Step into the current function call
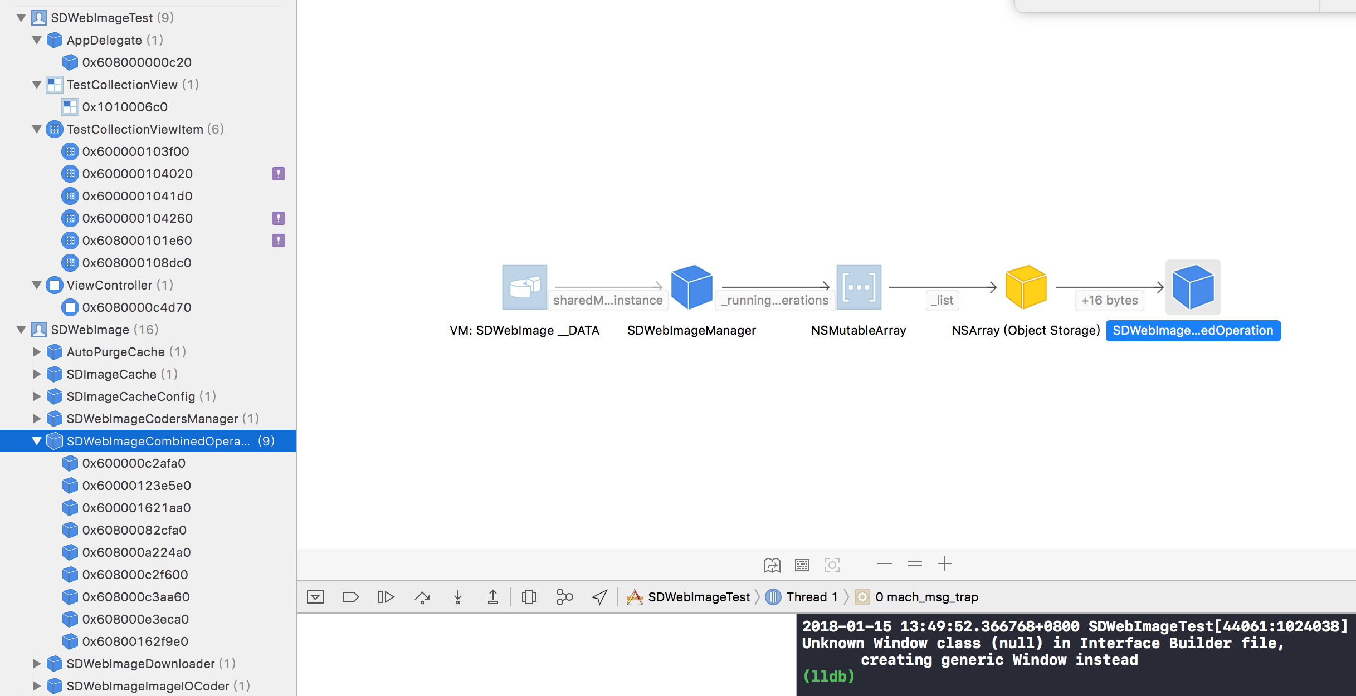 coord(458,596)
